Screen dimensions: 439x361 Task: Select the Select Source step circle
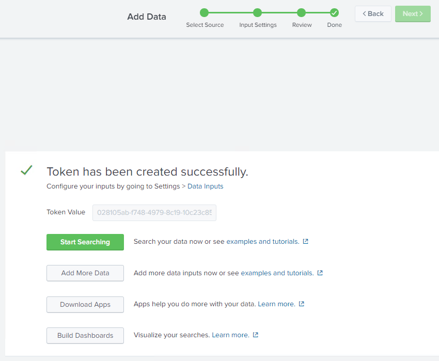[205, 13]
